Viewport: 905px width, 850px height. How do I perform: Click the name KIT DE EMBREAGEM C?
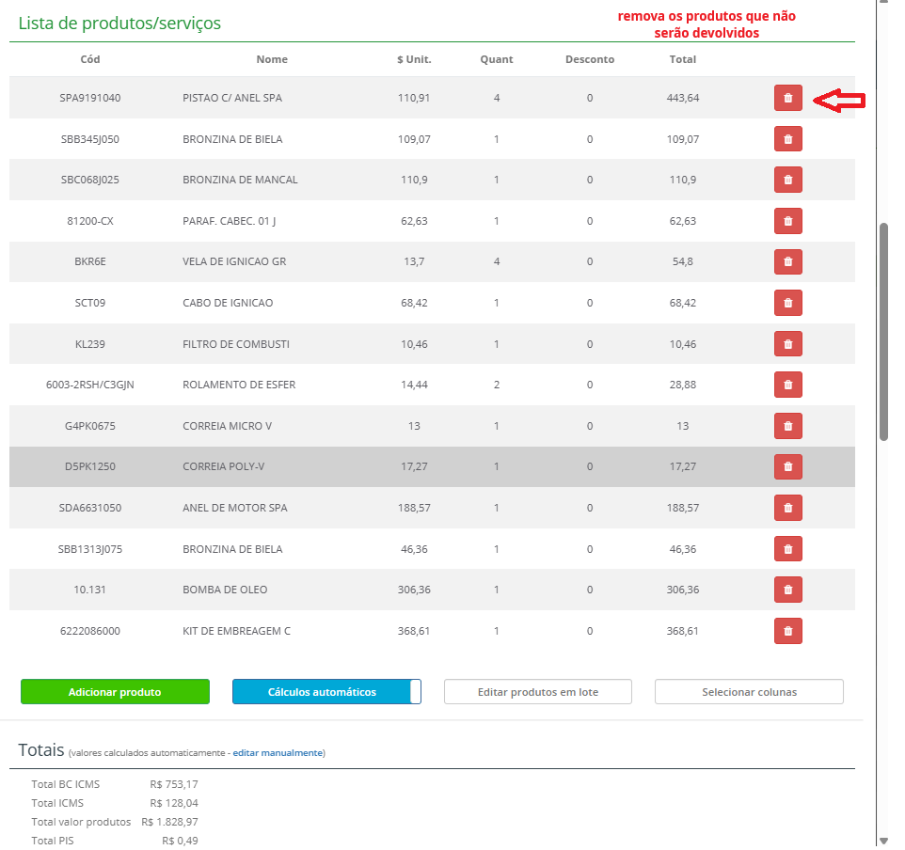(x=237, y=631)
